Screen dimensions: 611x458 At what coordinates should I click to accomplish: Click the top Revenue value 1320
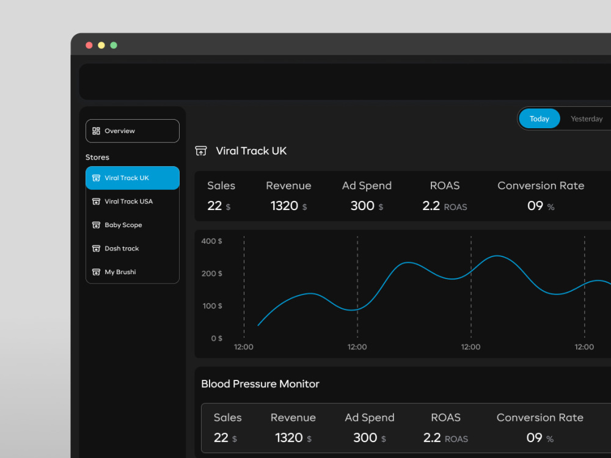point(284,206)
